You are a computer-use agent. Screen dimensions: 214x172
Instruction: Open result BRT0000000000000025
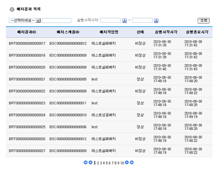point(27,127)
